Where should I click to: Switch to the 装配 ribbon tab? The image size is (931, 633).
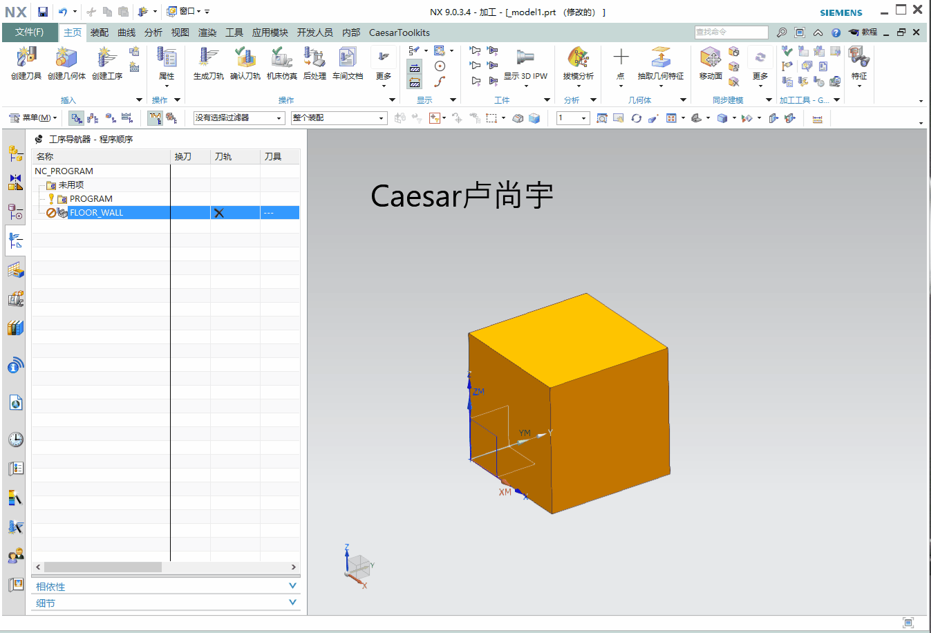click(100, 32)
